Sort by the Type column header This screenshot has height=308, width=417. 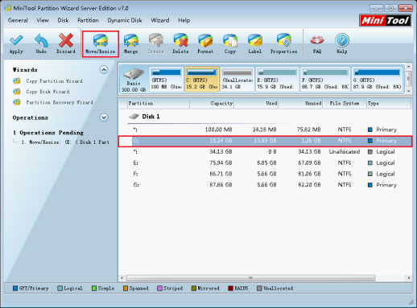[389, 104]
